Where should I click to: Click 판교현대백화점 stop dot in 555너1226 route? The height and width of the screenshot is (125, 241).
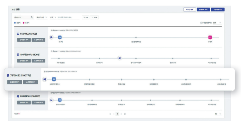click(x=136, y=37)
